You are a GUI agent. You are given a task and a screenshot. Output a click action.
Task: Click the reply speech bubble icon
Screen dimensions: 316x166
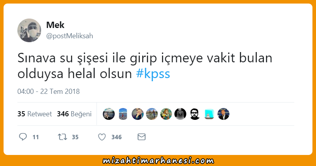(23, 137)
